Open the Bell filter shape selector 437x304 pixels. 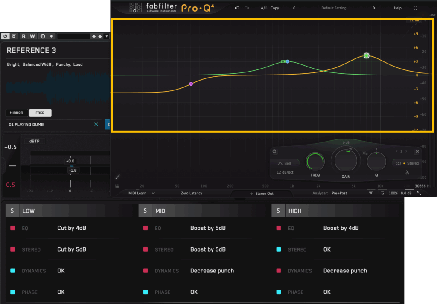coord(285,163)
